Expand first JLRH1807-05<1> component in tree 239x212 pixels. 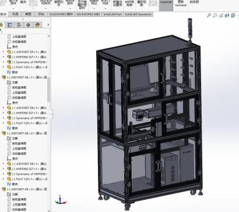tap(3, 52)
